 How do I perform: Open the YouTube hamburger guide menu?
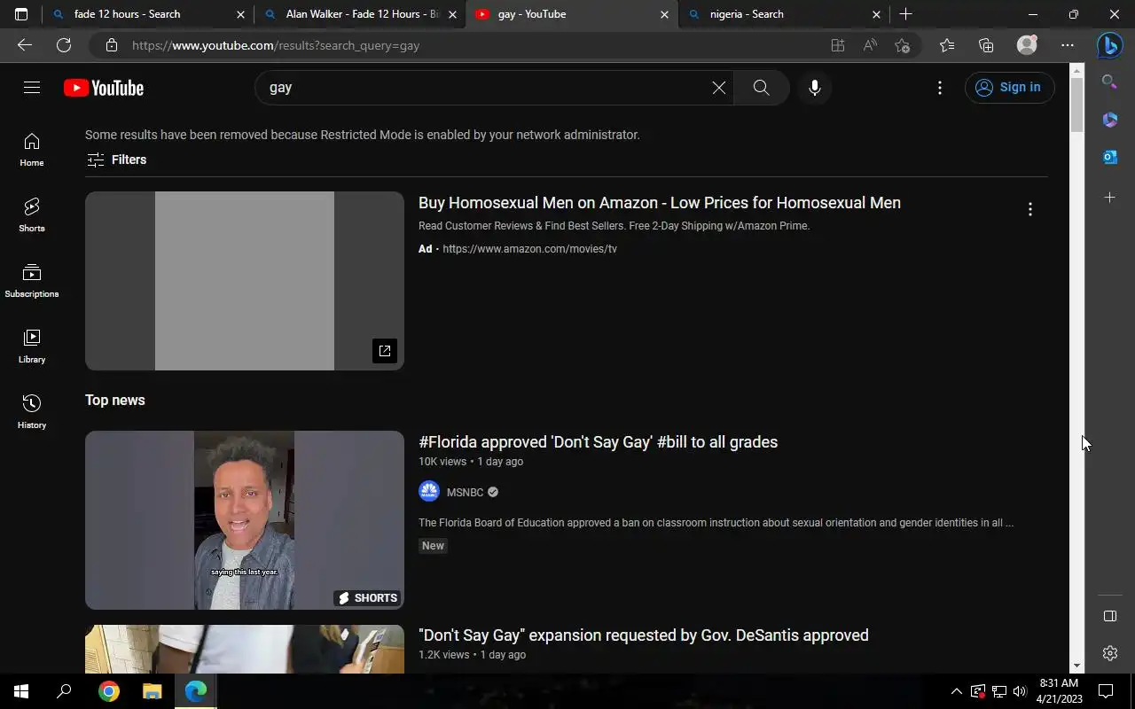(32, 87)
